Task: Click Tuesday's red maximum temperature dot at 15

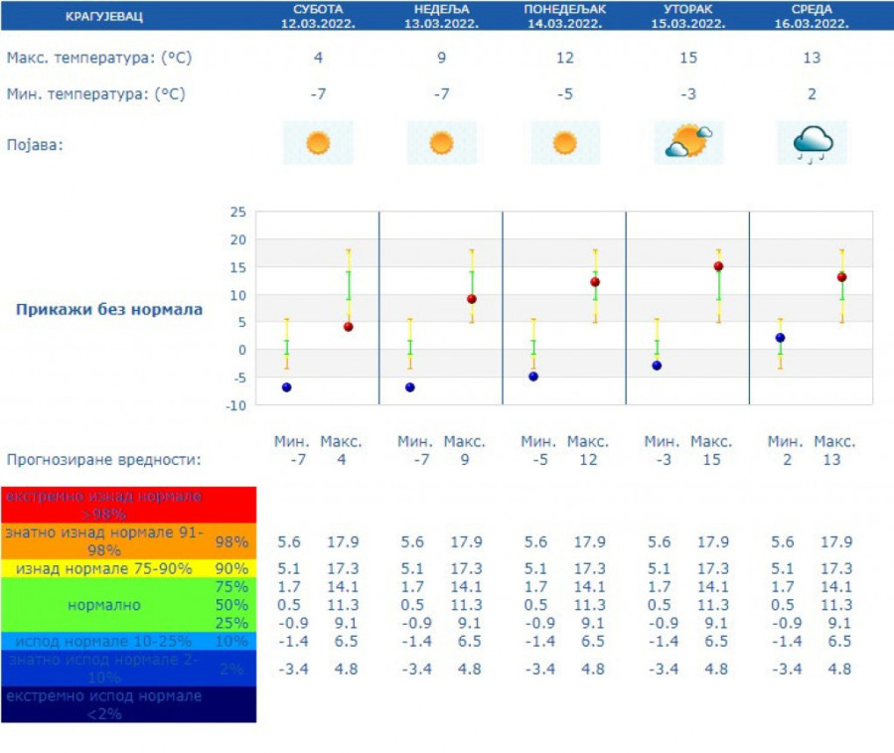Action: (718, 266)
